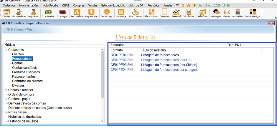Open the Anotações clipboard icon
The image size is (277, 131).
pos(238,14)
